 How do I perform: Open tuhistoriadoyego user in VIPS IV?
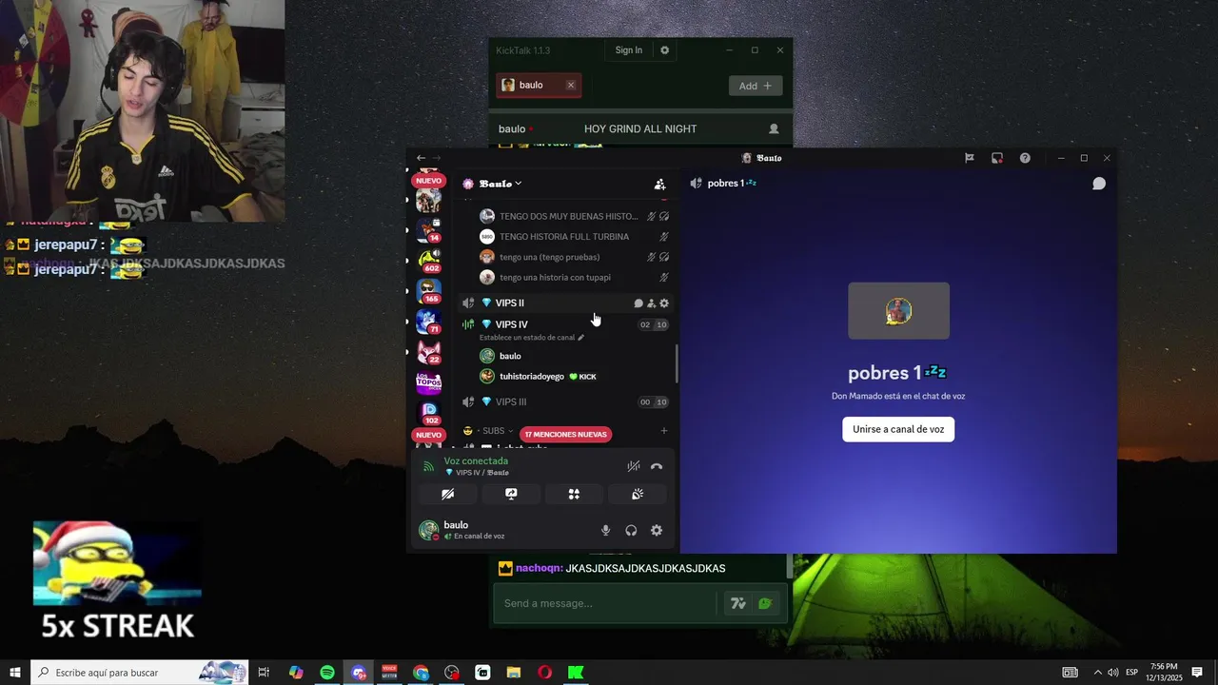click(x=574, y=377)
